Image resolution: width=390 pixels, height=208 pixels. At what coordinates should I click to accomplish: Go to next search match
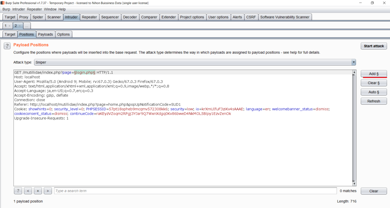click(x=48, y=191)
